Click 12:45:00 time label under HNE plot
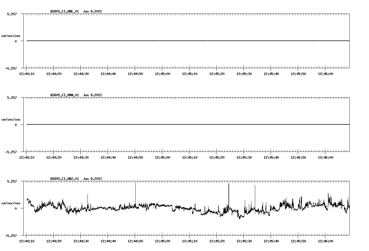Image resolution: width=369 pixels, height=251 pixels. tap(162, 74)
